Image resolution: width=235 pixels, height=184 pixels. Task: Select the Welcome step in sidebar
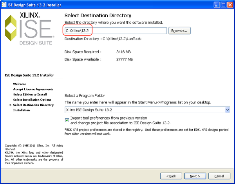[x=20, y=84]
